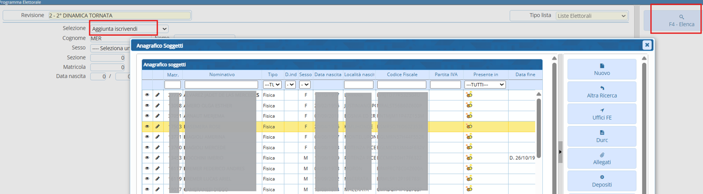Image resolution: width=703 pixels, height=194 pixels.
Task: Click the Presente in column header
Action: (x=486, y=74)
